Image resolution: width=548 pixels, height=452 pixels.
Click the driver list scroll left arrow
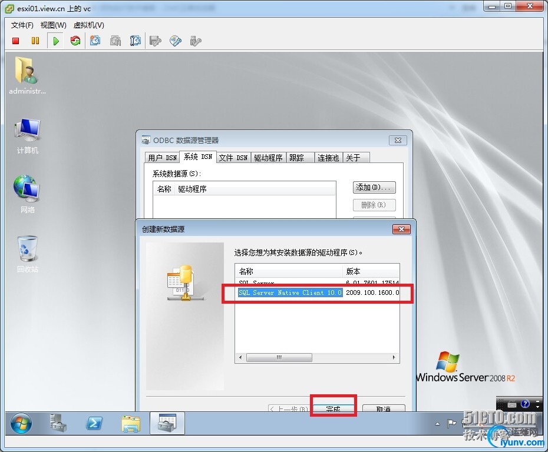[x=240, y=357]
